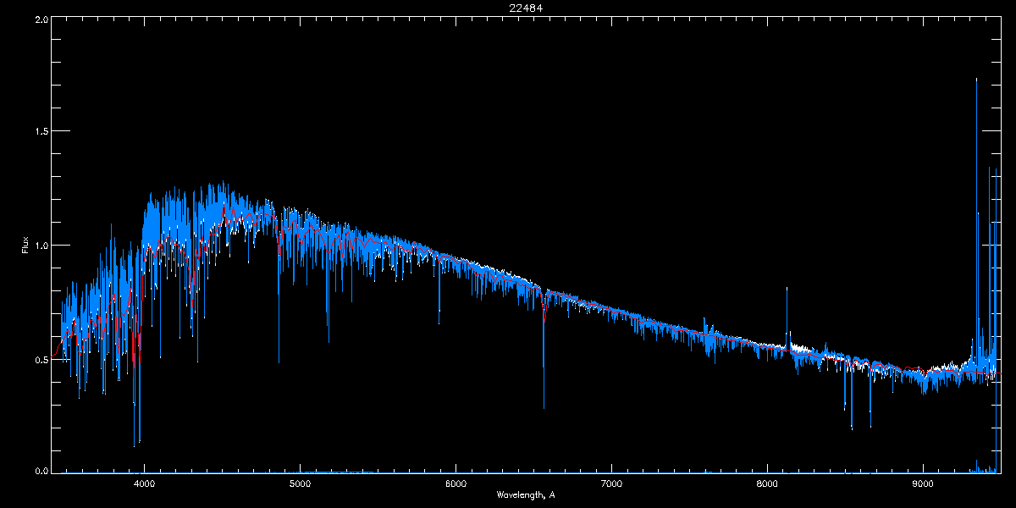
Task: Click the 0.0 flux tick label
Action: [x=40, y=470]
